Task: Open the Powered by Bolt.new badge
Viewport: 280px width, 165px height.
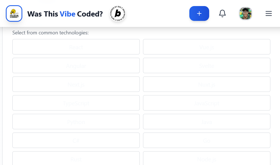Action: click(117, 13)
